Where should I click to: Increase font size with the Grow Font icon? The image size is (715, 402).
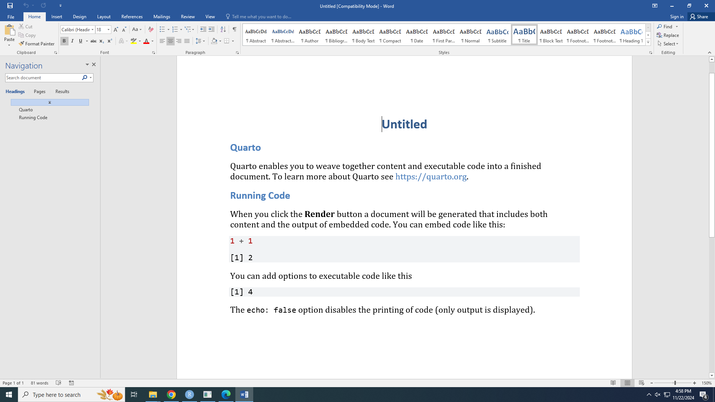[x=116, y=29]
